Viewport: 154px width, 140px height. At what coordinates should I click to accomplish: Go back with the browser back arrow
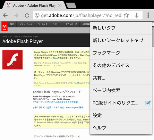(5, 15)
